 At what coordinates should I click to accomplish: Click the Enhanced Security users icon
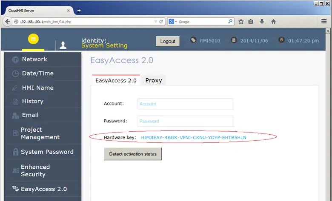click(16, 170)
